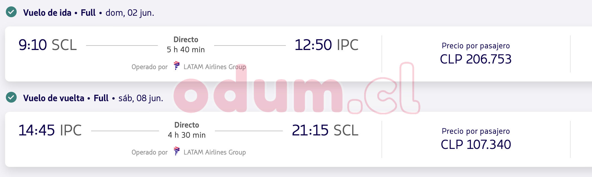Click LATAM Airlines Group text on the outbound flight

pyautogui.click(x=215, y=67)
